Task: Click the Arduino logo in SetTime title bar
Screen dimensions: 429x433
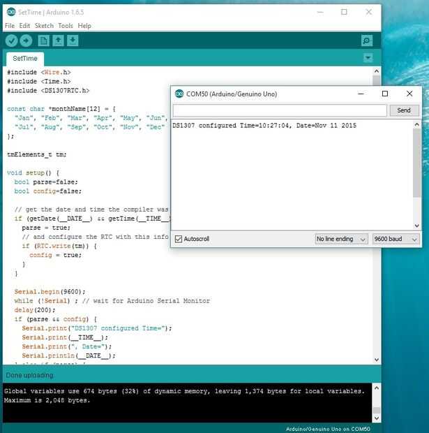Action: (11, 12)
